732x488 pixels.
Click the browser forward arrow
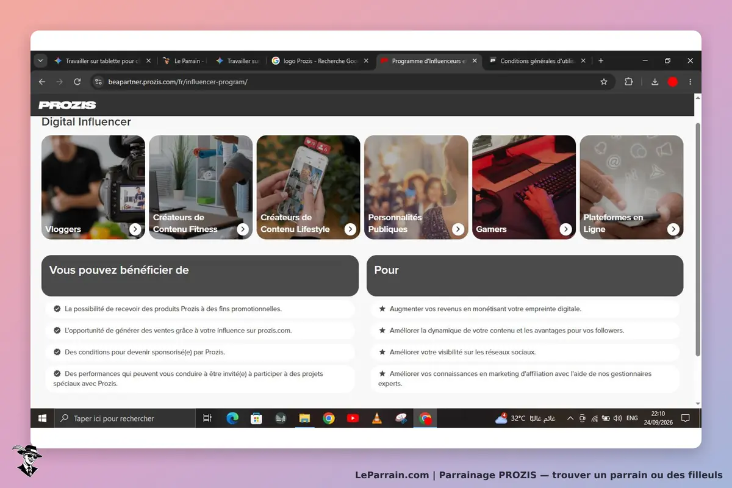tap(59, 82)
